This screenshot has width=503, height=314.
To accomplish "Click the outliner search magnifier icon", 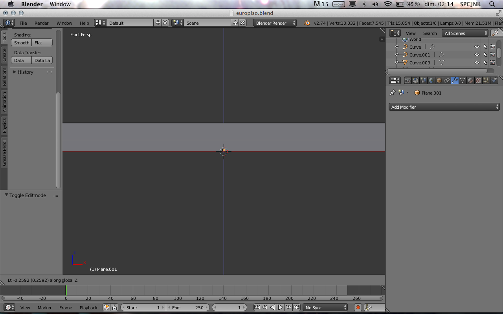I will pyautogui.click(x=496, y=33).
